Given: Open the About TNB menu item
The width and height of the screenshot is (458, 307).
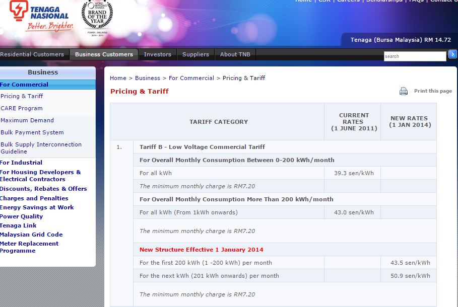Looking at the screenshot, I should 235,54.
